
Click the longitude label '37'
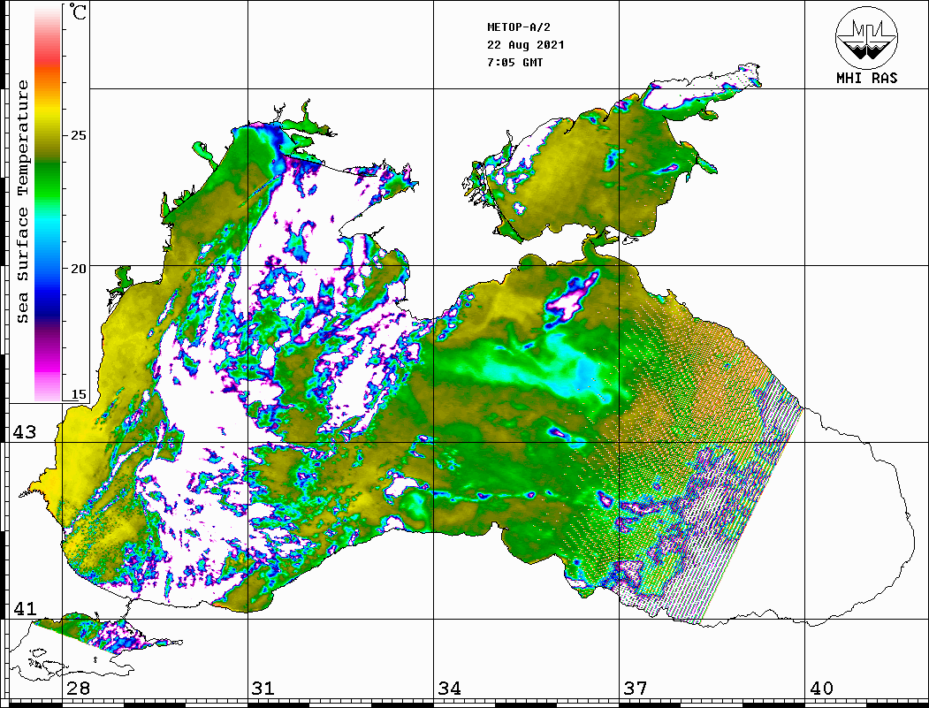636,688
